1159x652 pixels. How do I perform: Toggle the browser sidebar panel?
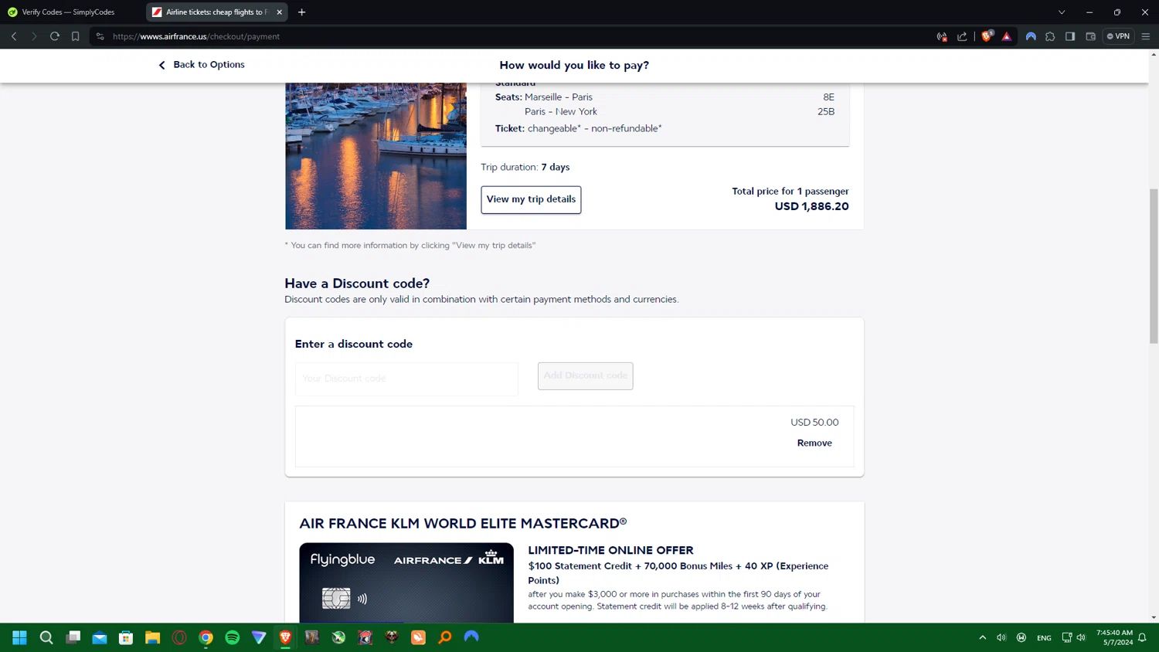(x=1070, y=36)
